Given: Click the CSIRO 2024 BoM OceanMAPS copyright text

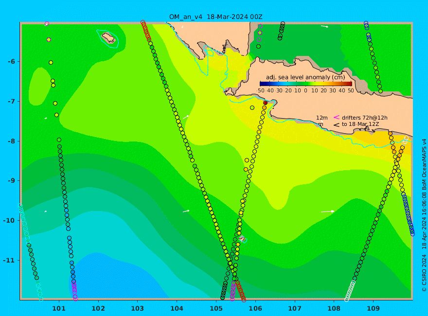Looking at the screenshot, I should [x=424, y=215].
